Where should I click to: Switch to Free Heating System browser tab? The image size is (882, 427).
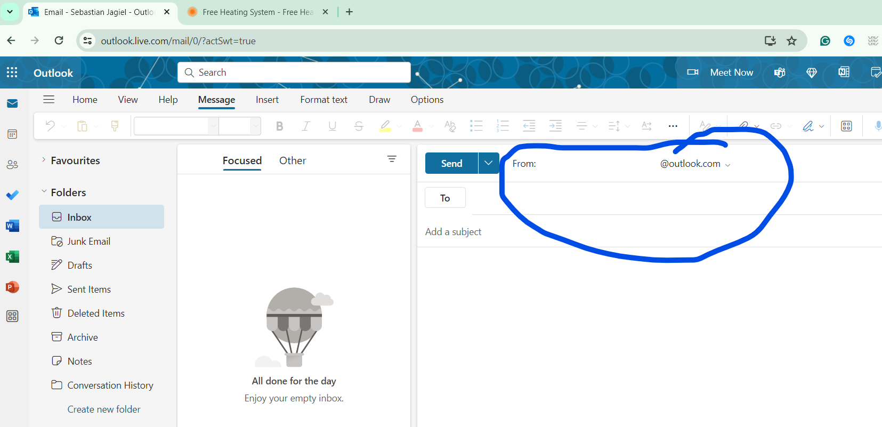[x=258, y=12]
